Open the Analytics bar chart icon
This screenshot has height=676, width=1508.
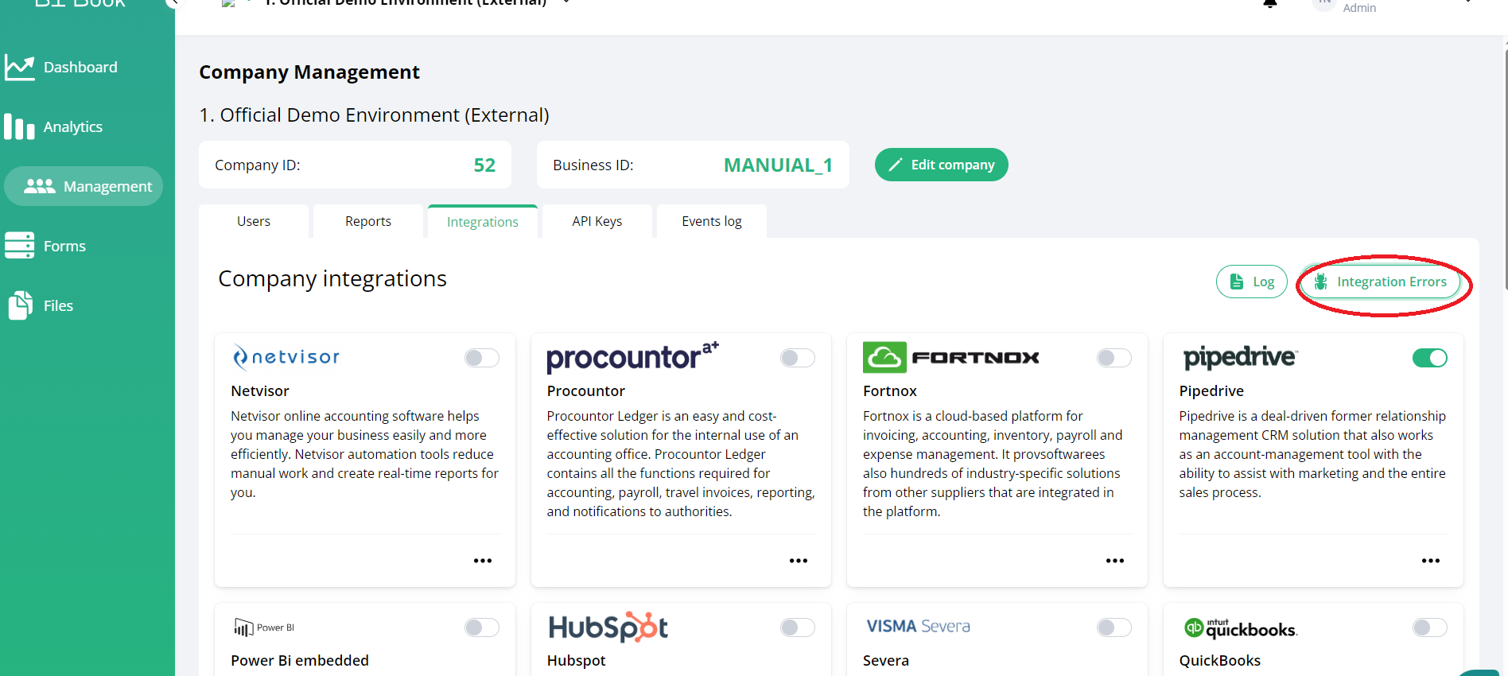(20, 126)
